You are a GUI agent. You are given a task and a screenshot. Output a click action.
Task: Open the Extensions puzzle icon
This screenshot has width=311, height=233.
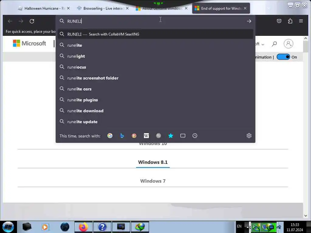pos(290,21)
